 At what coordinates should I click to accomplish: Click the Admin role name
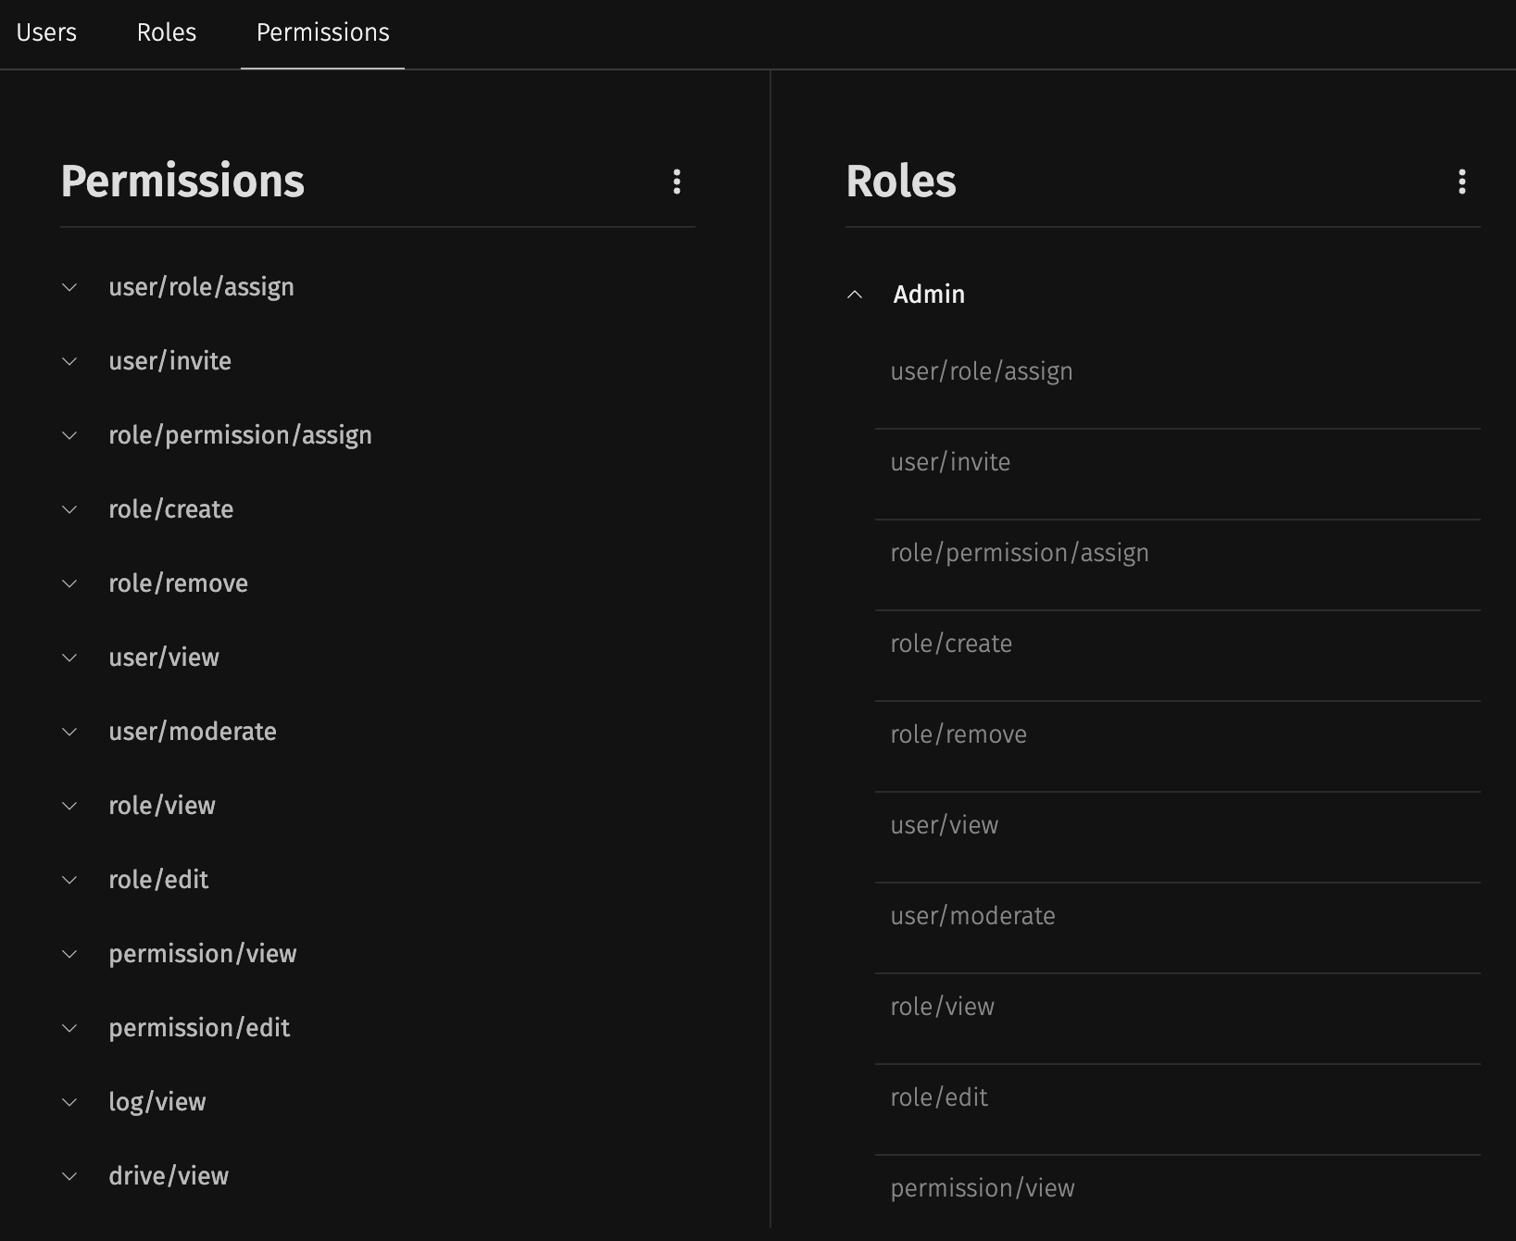coord(929,295)
